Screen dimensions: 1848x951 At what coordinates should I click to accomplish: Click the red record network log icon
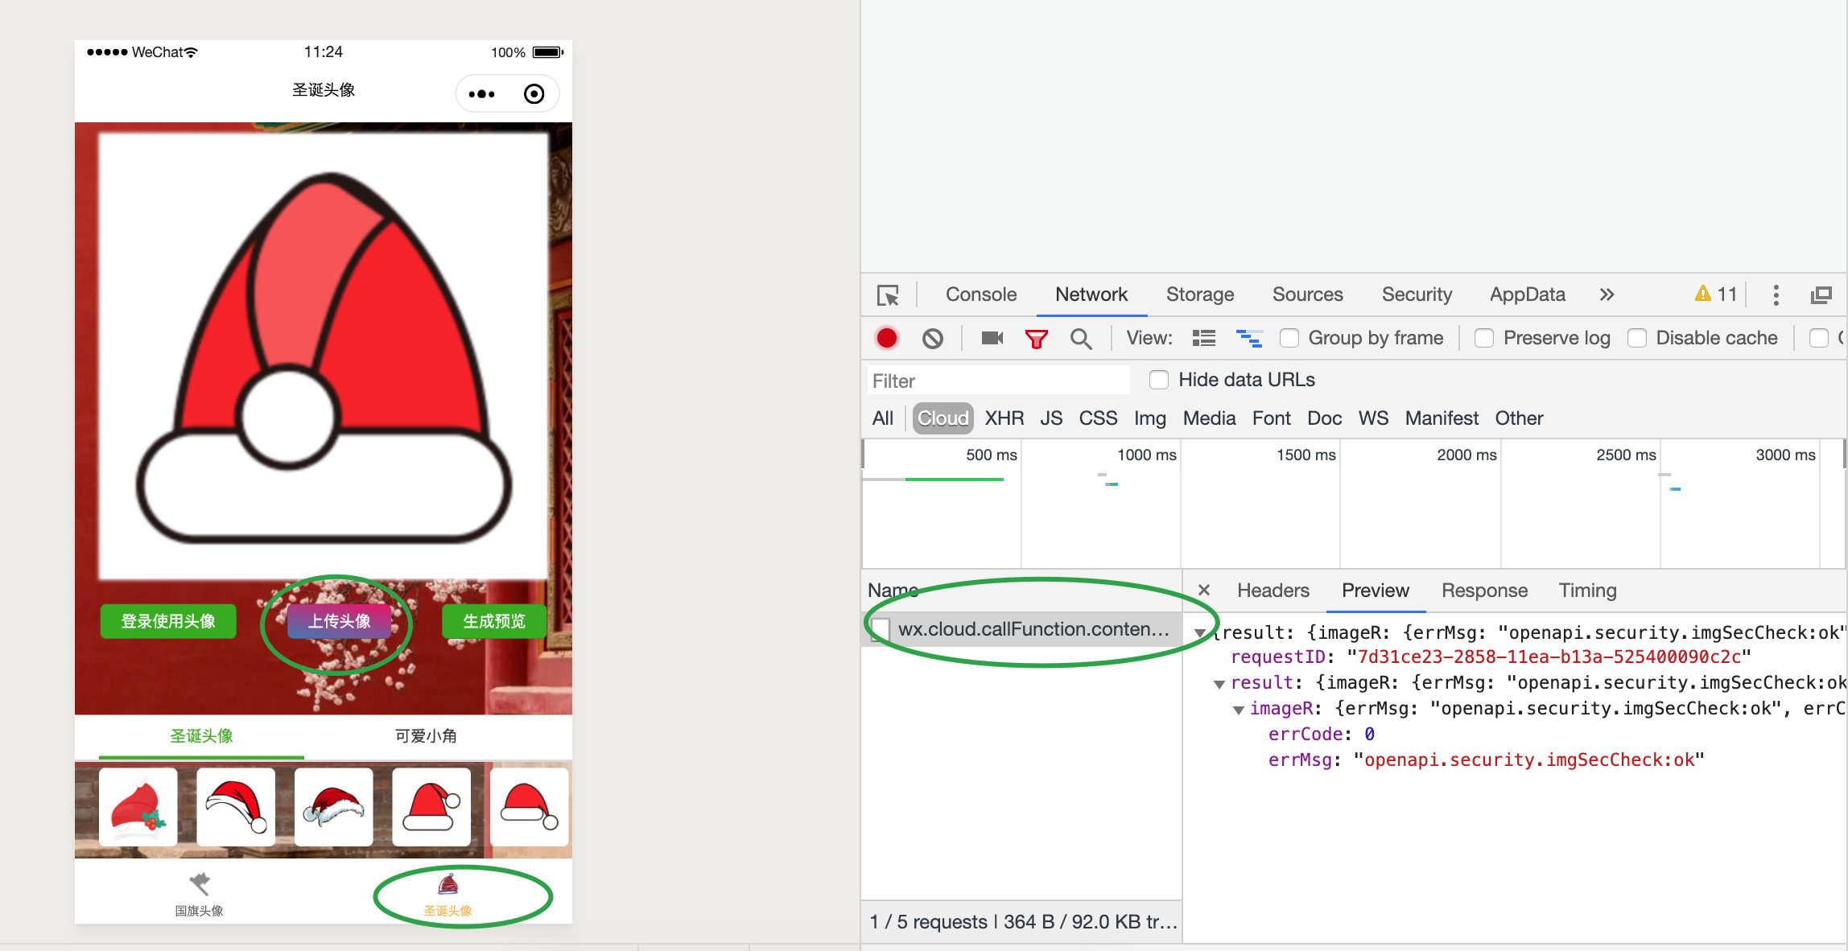pyautogui.click(x=886, y=338)
